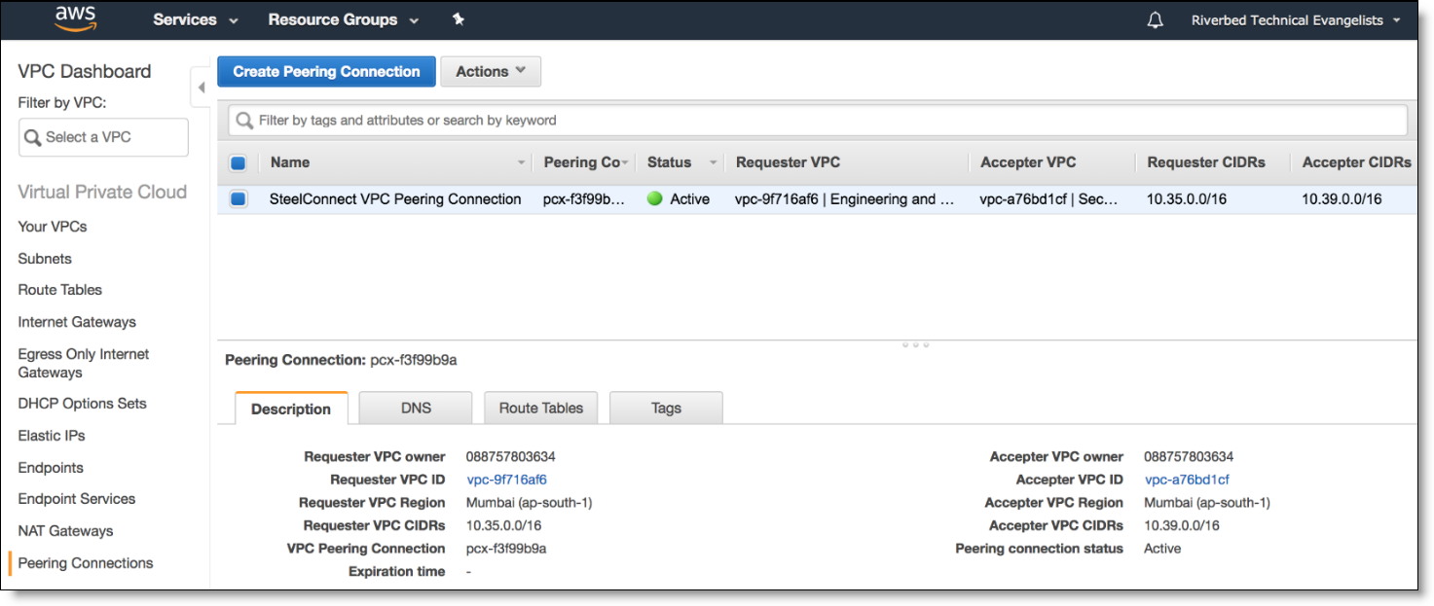Click the Accepter VPC owner value 088757803634
The image size is (1434, 606).
1189,456
